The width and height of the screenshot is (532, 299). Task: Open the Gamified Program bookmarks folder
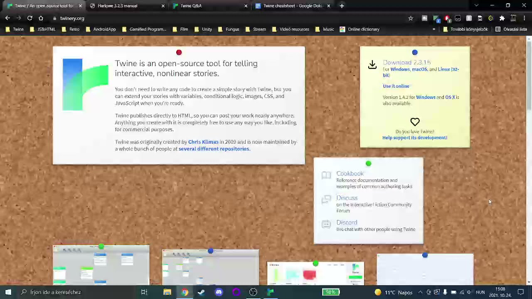[144, 29]
